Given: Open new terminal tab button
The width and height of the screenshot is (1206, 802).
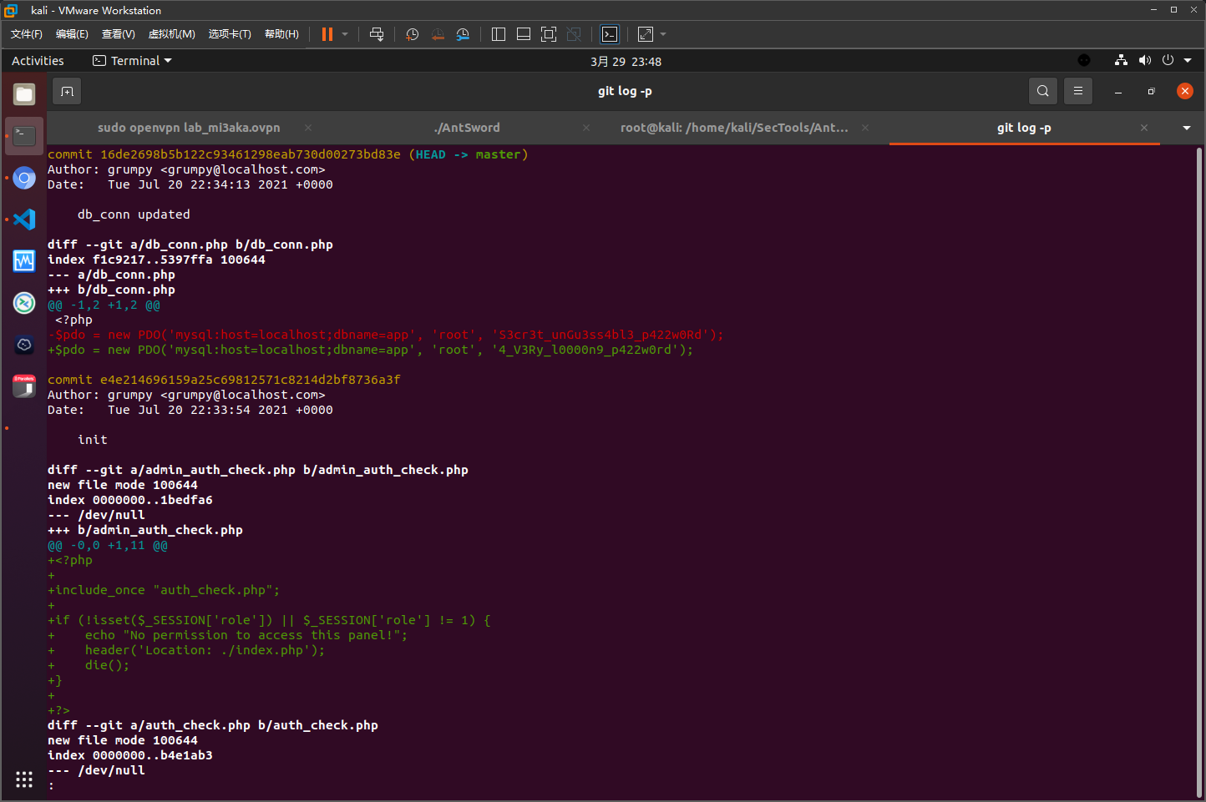Looking at the screenshot, I should point(68,91).
